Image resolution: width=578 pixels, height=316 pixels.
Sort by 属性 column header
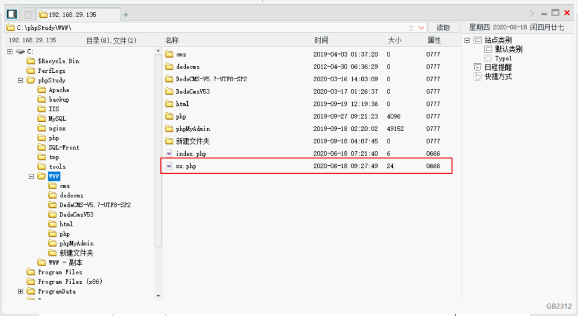pos(434,40)
